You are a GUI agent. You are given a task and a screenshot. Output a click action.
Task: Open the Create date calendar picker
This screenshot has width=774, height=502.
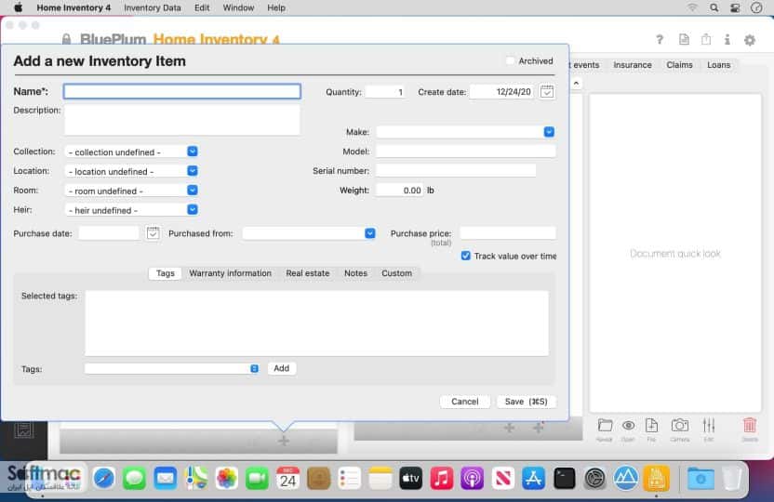click(x=547, y=91)
